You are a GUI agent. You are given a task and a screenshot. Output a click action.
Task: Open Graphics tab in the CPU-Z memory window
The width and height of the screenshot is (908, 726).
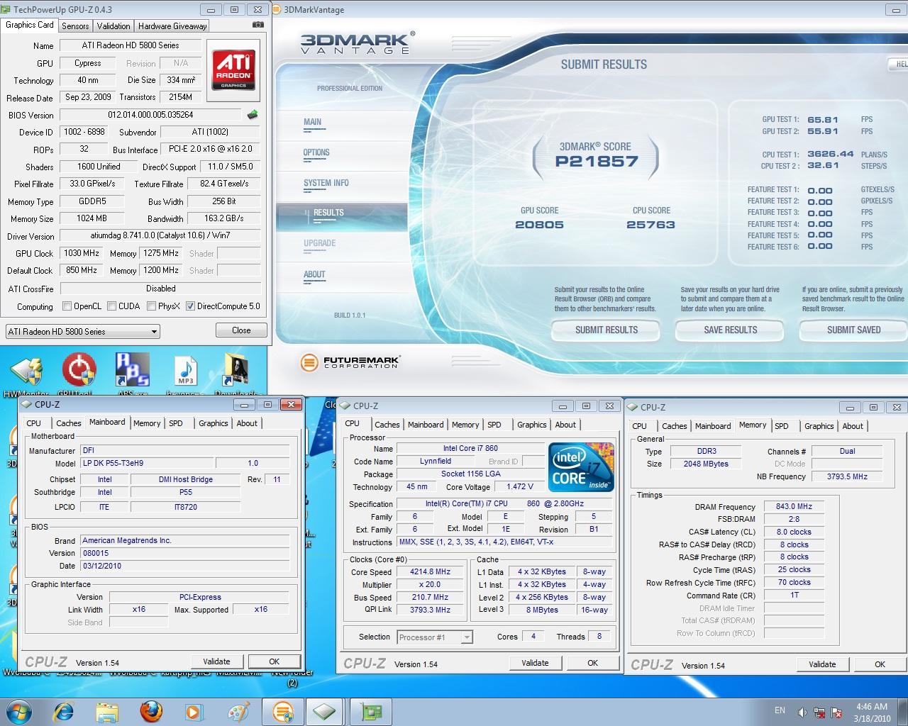(x=819, y=426)
